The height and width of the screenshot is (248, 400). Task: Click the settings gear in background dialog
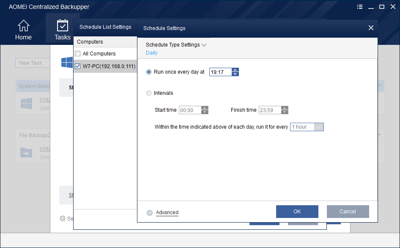(x=63, y=218)
